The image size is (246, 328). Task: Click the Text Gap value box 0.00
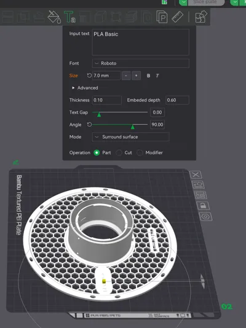(x=157, y=112)
